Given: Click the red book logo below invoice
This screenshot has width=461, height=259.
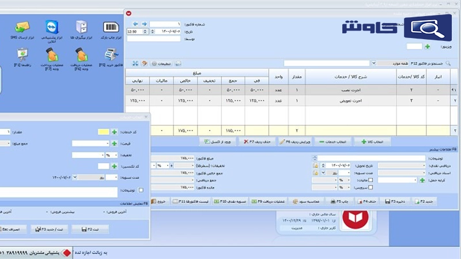Looking at the screenshot, I should point(356,219).
